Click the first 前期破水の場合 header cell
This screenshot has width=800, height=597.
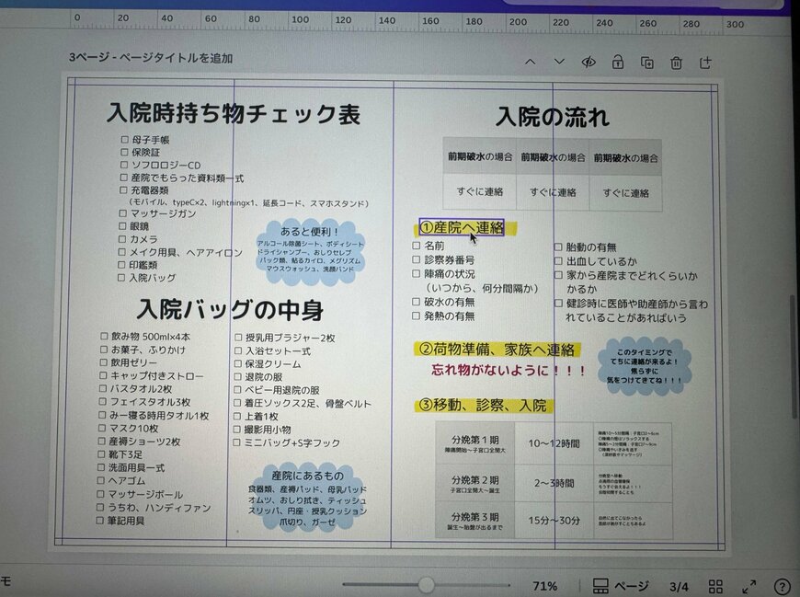coord(480,157)
